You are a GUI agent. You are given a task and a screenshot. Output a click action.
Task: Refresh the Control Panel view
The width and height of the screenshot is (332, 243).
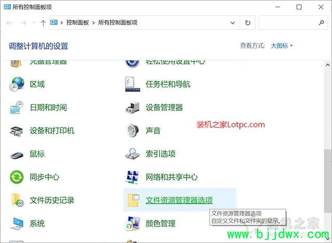[247, 22]
